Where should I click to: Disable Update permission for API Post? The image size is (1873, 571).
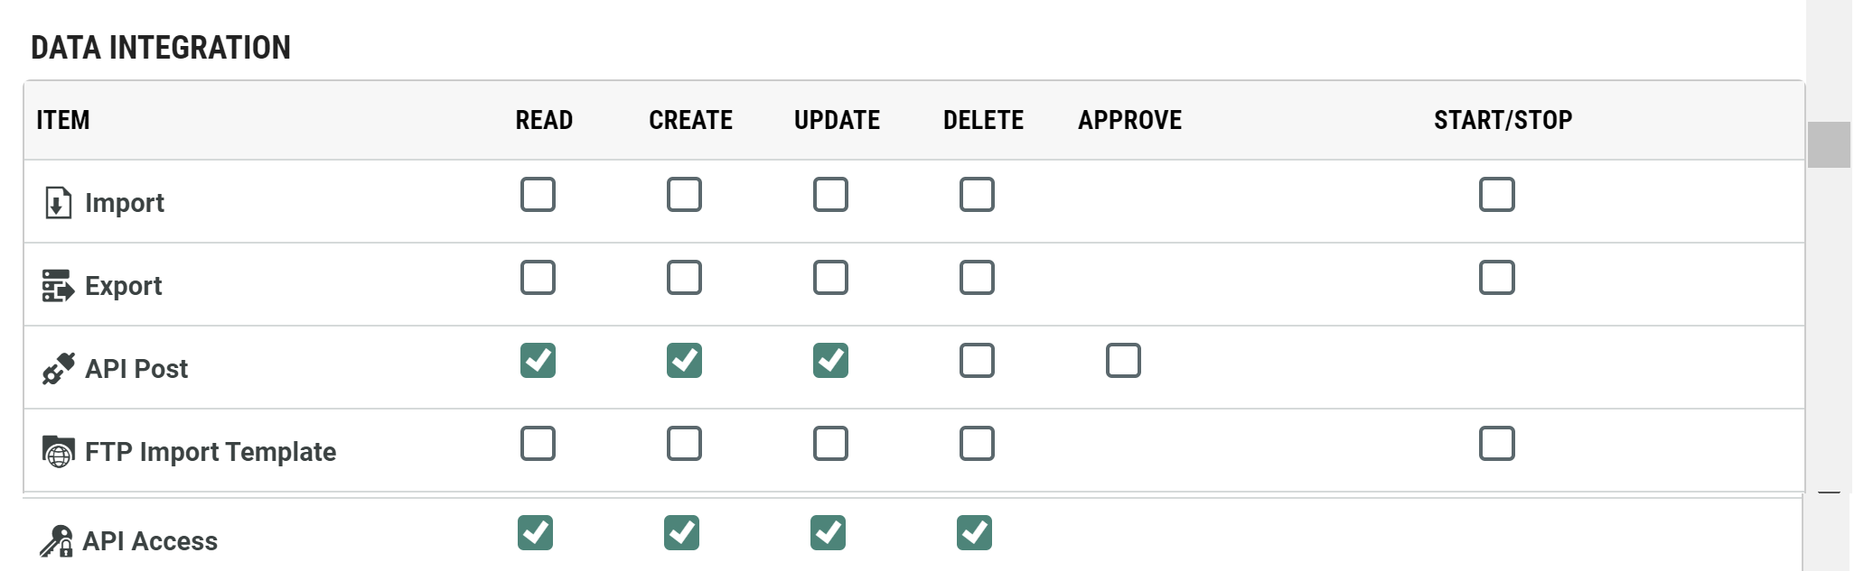pyautogui.click(x=830, y=361)
